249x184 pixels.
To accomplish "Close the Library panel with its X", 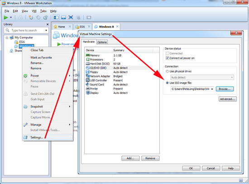I will (x=48, y=24).
